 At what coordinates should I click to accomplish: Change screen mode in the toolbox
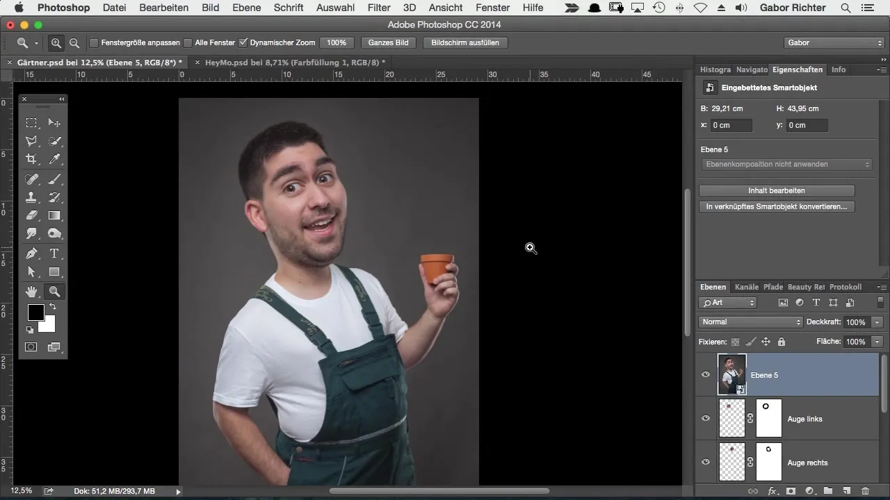54,347
